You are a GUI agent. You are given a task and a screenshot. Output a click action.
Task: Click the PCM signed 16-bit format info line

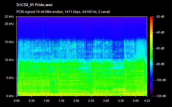click(x=63, y=12)
